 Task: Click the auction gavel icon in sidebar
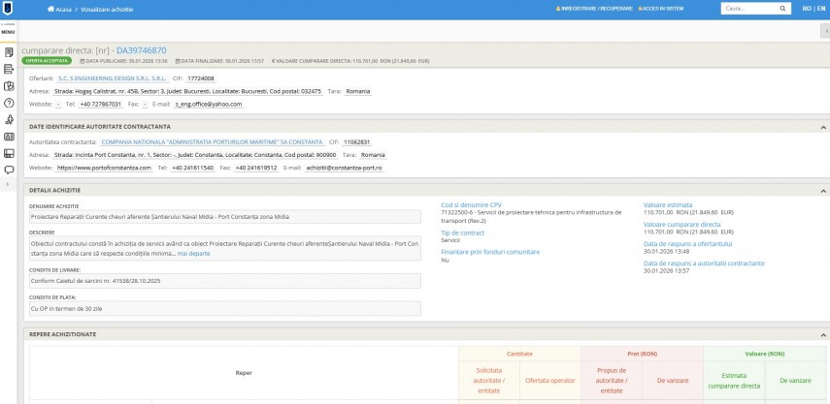pyautogui.click(x=9, y=119)
